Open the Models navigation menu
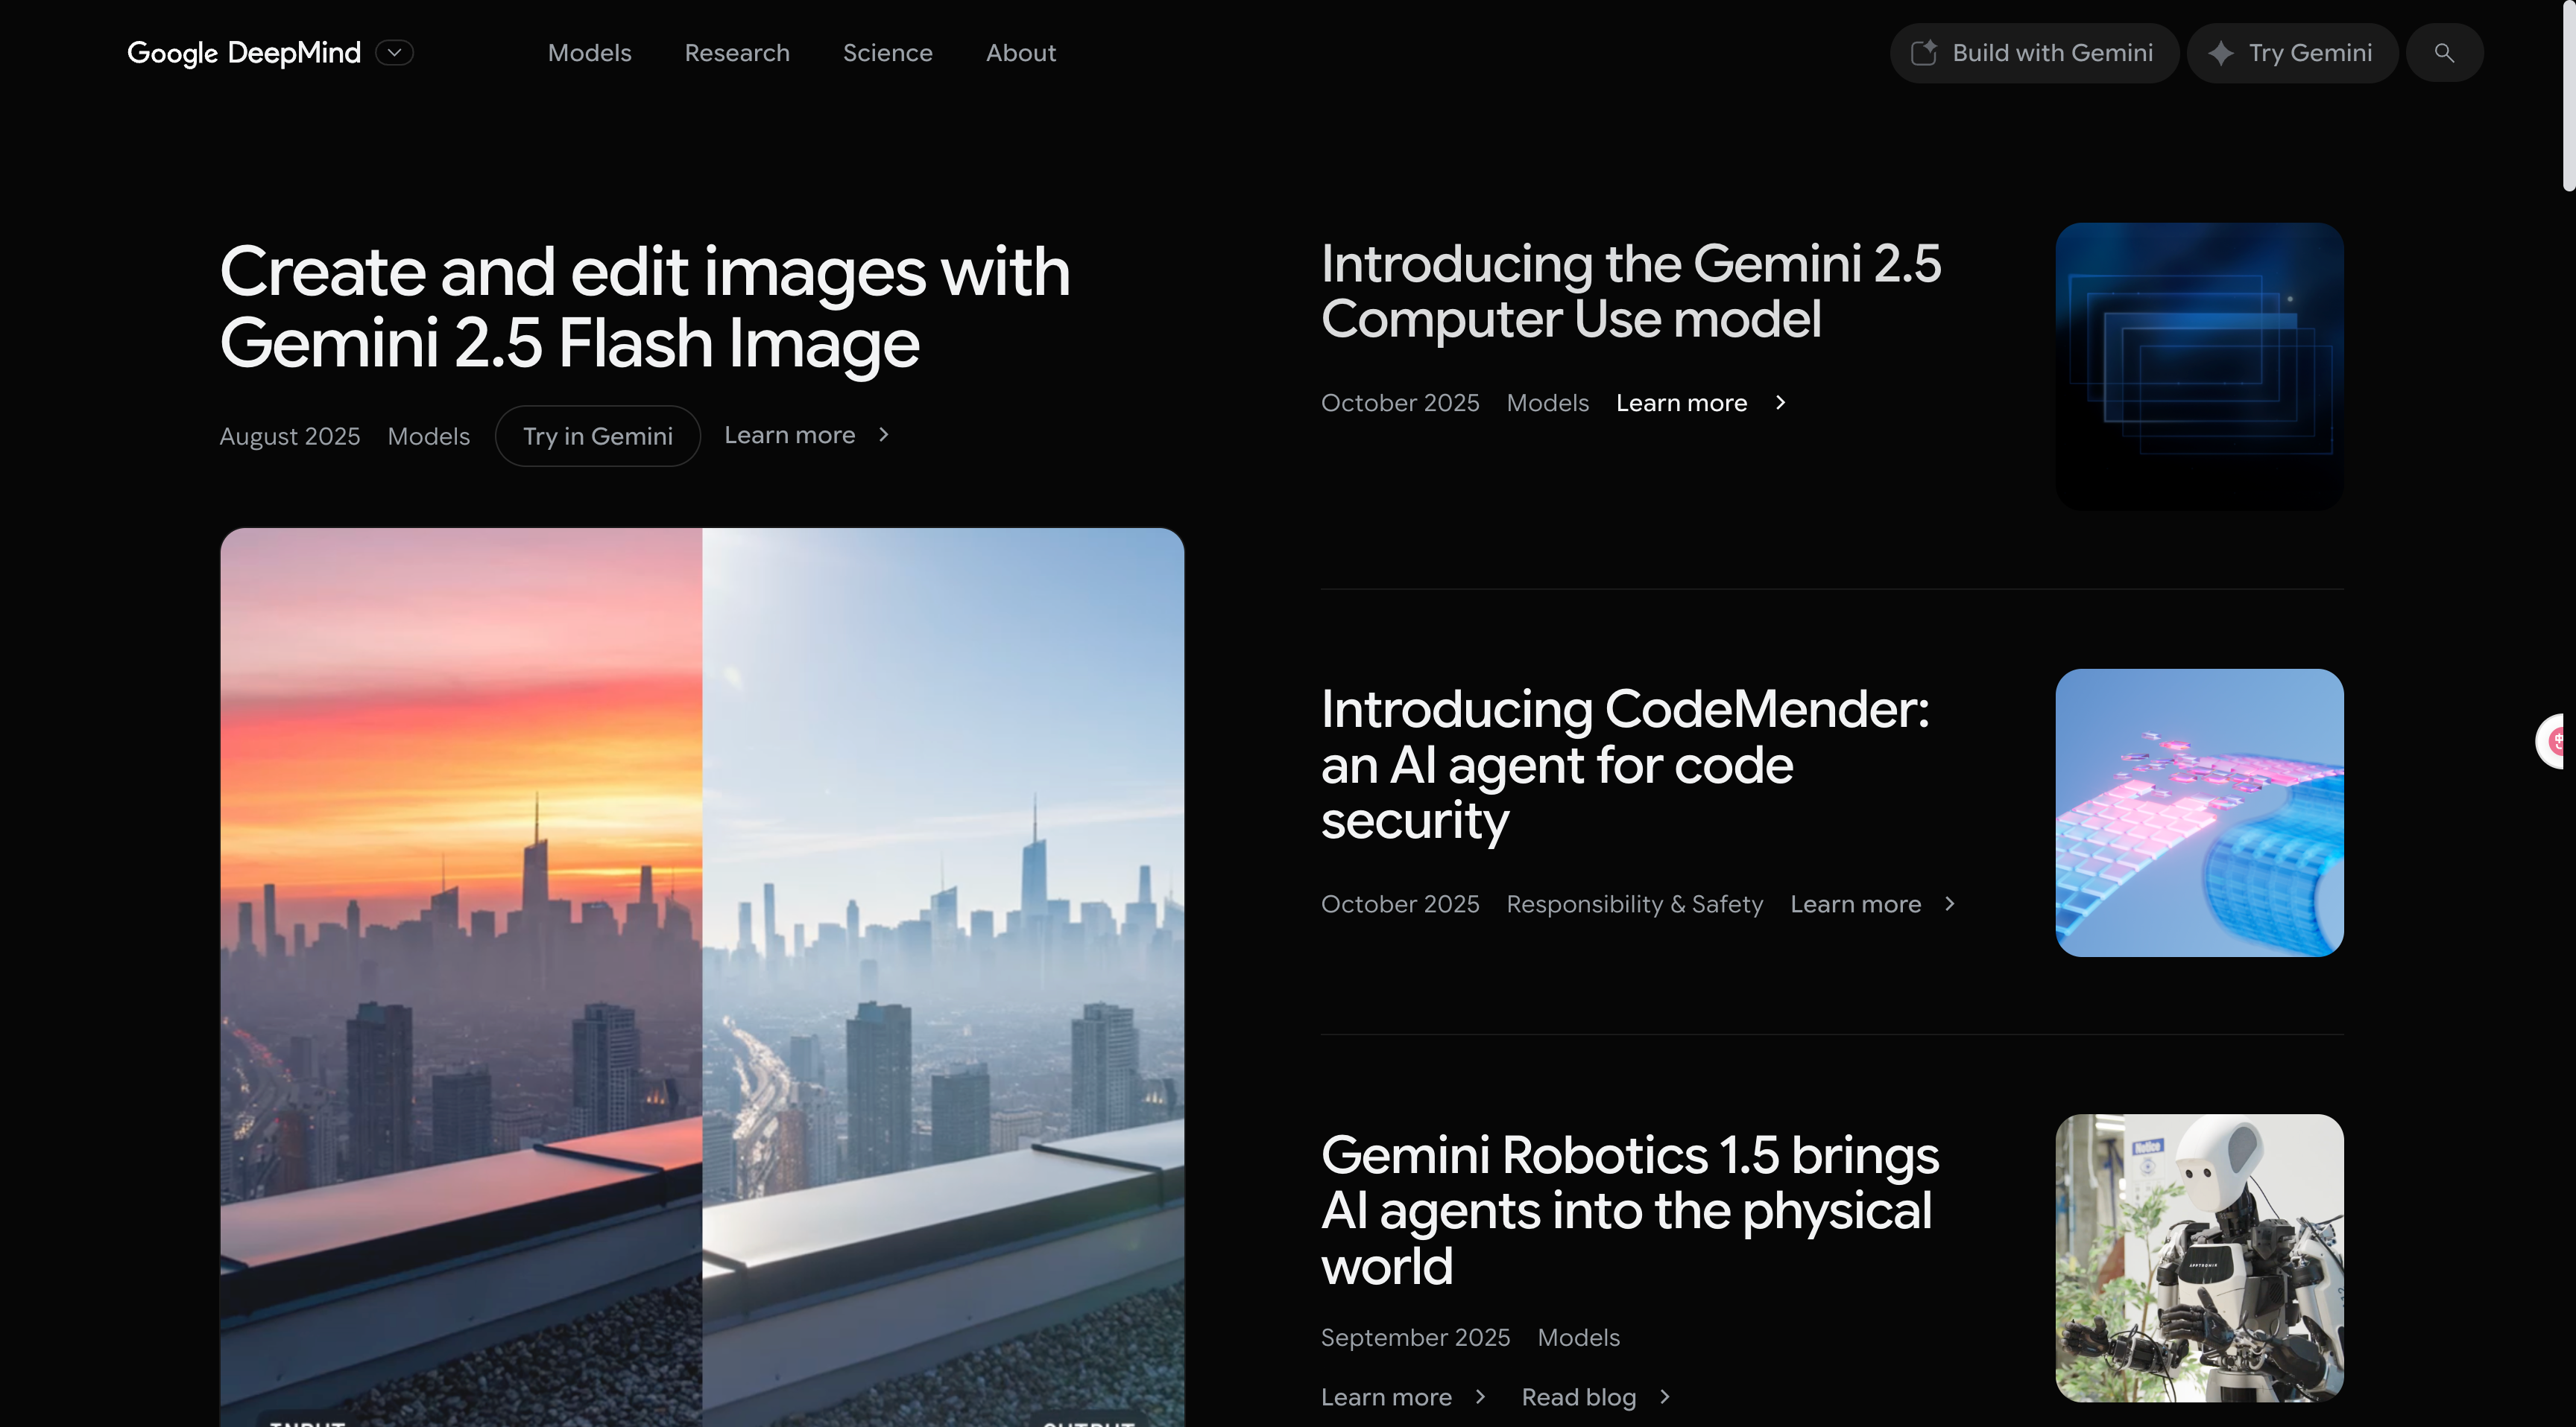The height and width of the screenshot is (1427, 2576). click(590, 53)
